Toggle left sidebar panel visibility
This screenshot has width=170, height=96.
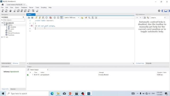163,11
